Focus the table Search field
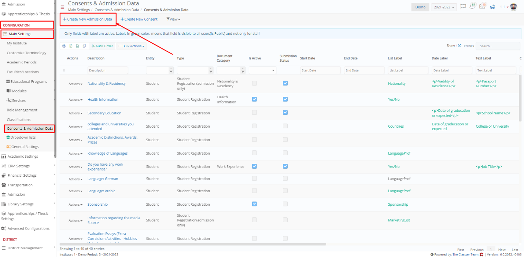 click(x=498, y=46)
